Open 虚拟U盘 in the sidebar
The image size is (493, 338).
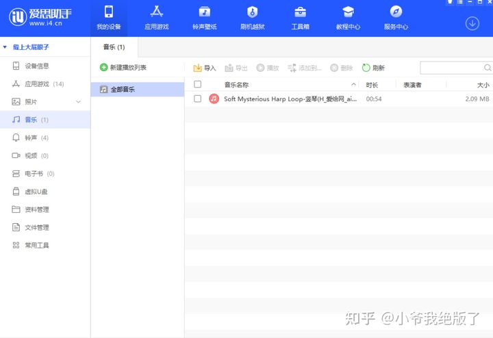coord(45,192)
